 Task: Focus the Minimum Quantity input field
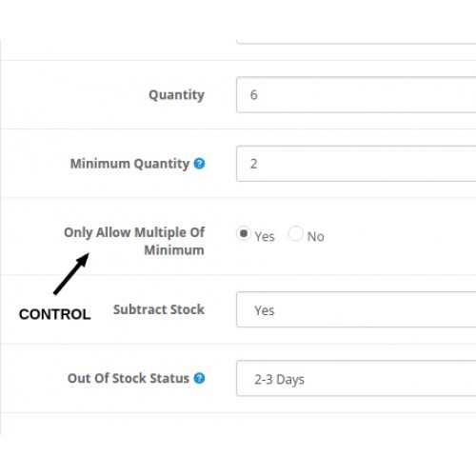pyautogui.click(x=356, y=164)
